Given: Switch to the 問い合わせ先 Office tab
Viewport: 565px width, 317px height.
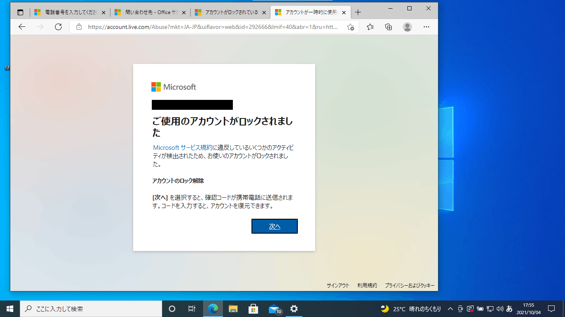Looking at the screenshot, I should point(149,12).
